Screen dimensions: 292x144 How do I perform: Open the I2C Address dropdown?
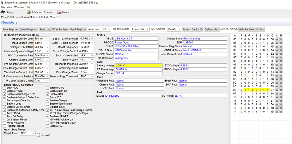click(x=174, y=29)
